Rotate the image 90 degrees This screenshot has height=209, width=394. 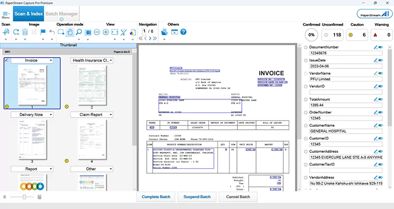point(16,32)
